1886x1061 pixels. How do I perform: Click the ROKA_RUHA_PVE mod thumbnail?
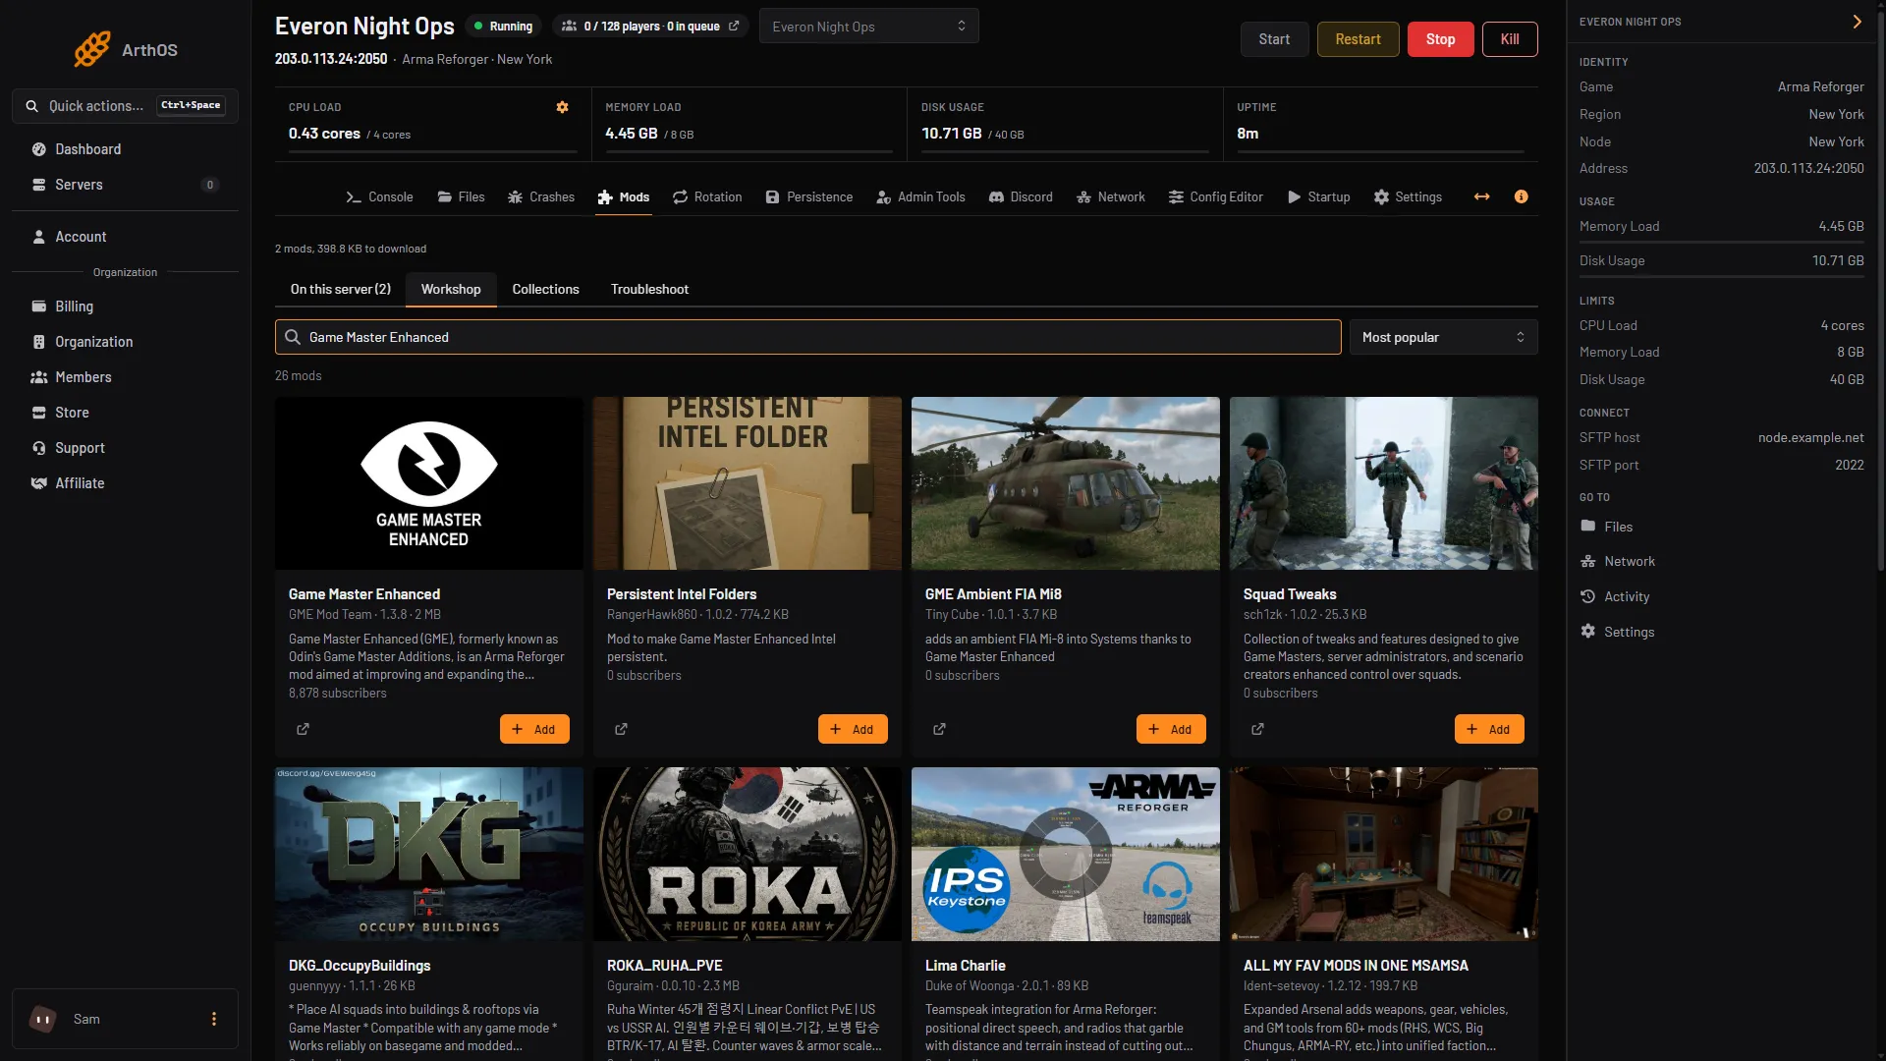pyautogui.click(x=747, y=854)
